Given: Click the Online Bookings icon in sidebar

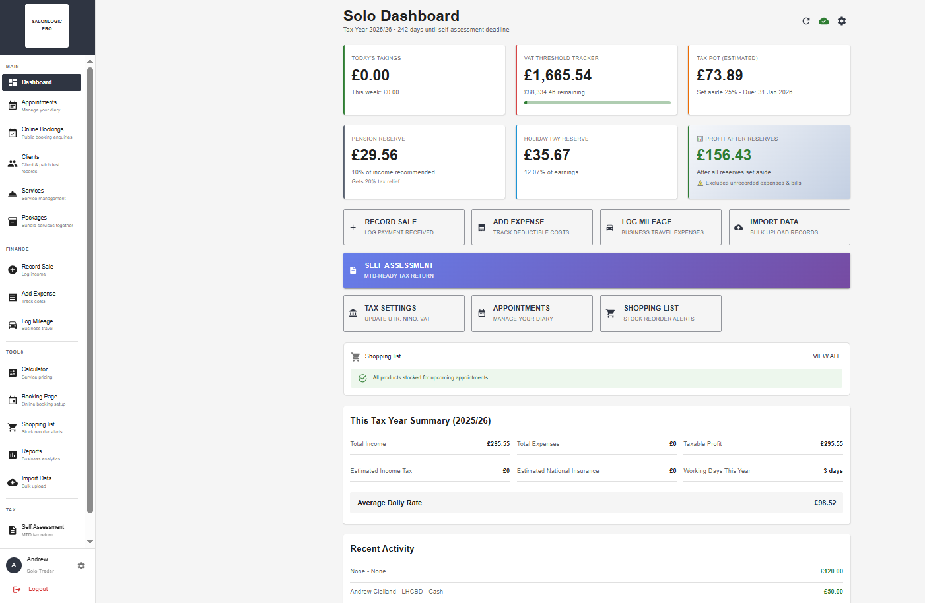Looking at the screenshot, I should tap(13, 133).
